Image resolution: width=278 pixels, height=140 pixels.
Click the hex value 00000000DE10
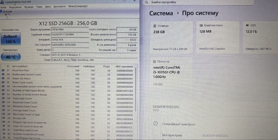(124, 131)
